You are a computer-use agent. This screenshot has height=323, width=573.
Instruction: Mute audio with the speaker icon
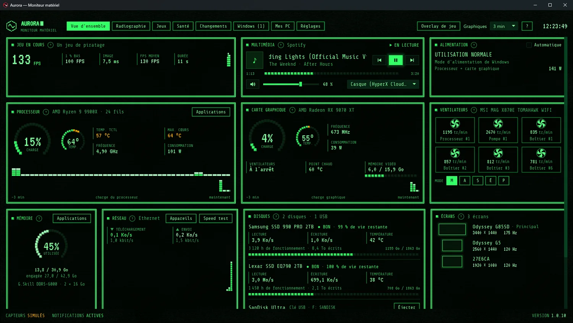[253, 84]
